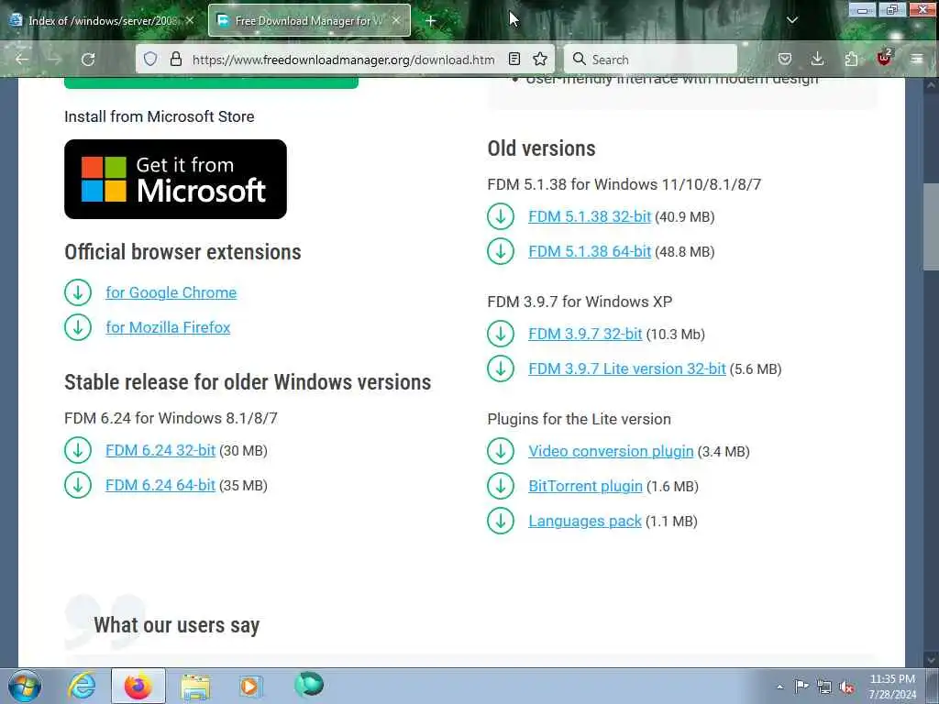
Task: Open the Windows Start menu orb
Action: tap(25, 686)
